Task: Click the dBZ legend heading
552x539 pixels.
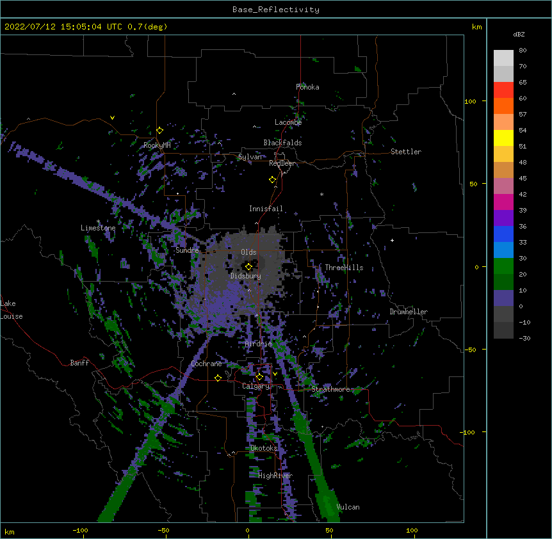Action: click(x=519, y=35)
